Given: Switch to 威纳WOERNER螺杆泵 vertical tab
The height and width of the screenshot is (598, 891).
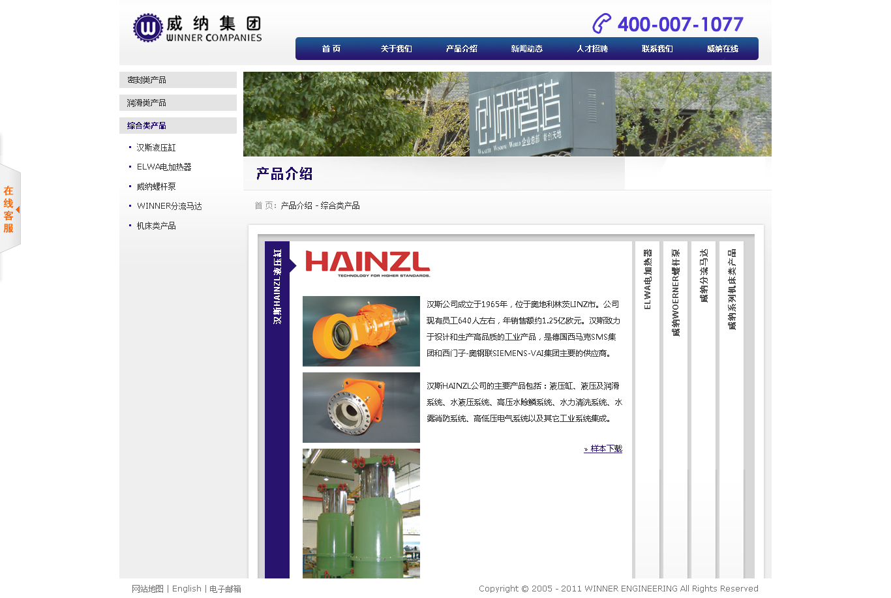Looking at the screenshot, I should tap(676, 292).
